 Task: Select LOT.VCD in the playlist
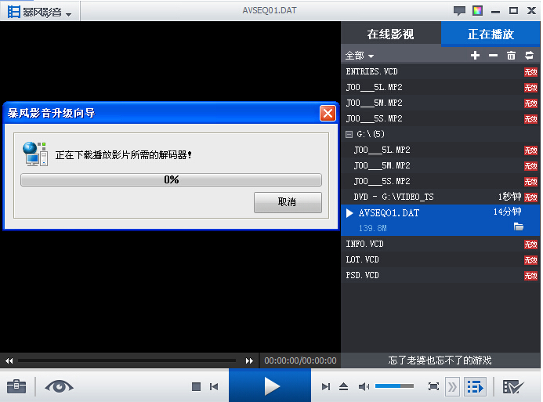pos(440,259)
